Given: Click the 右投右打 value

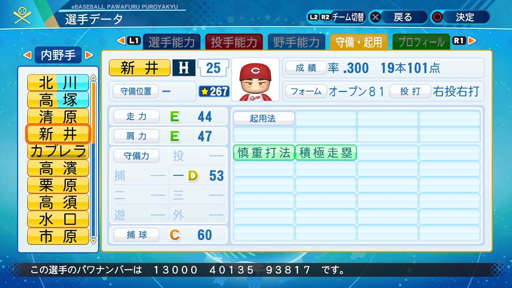Looking at the screenshot, I should [x=456, y=92].
